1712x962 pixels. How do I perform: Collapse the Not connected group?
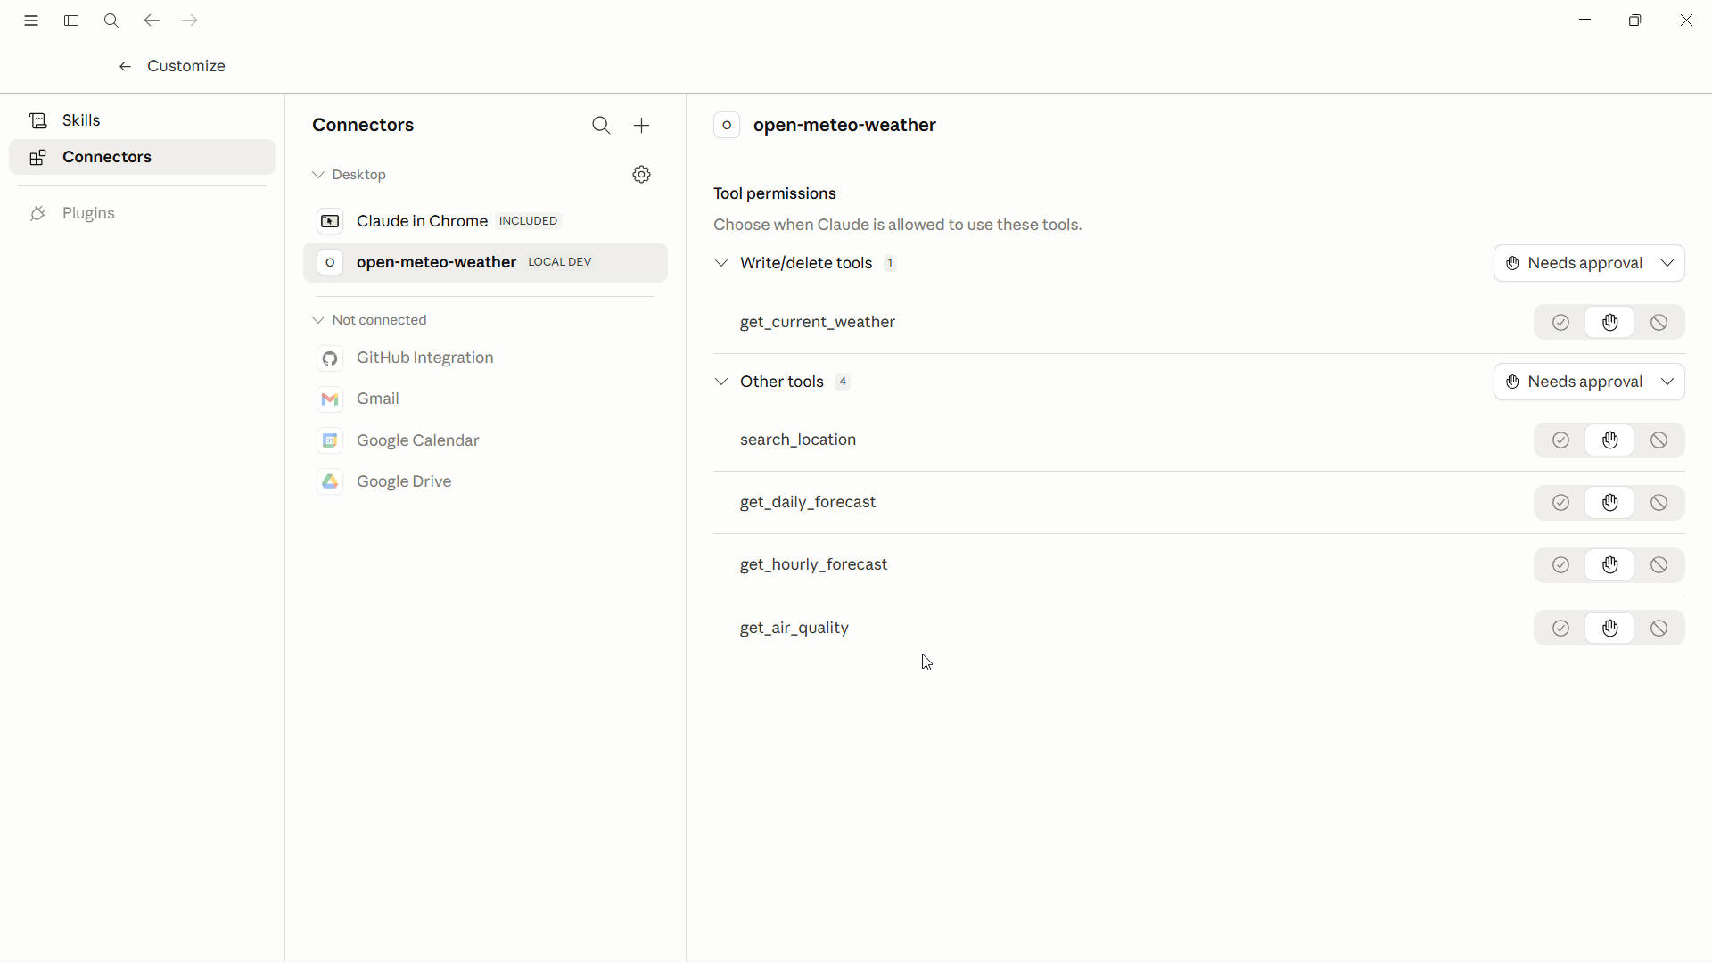(x=318, y=320)
